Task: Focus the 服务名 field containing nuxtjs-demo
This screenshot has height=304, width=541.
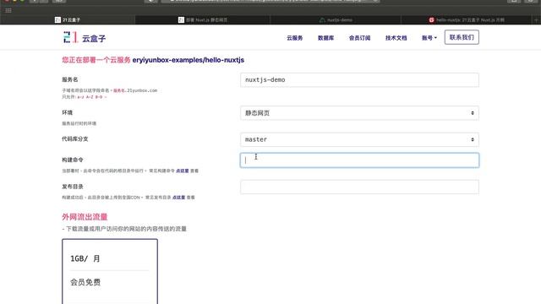Action: point(359,80)
